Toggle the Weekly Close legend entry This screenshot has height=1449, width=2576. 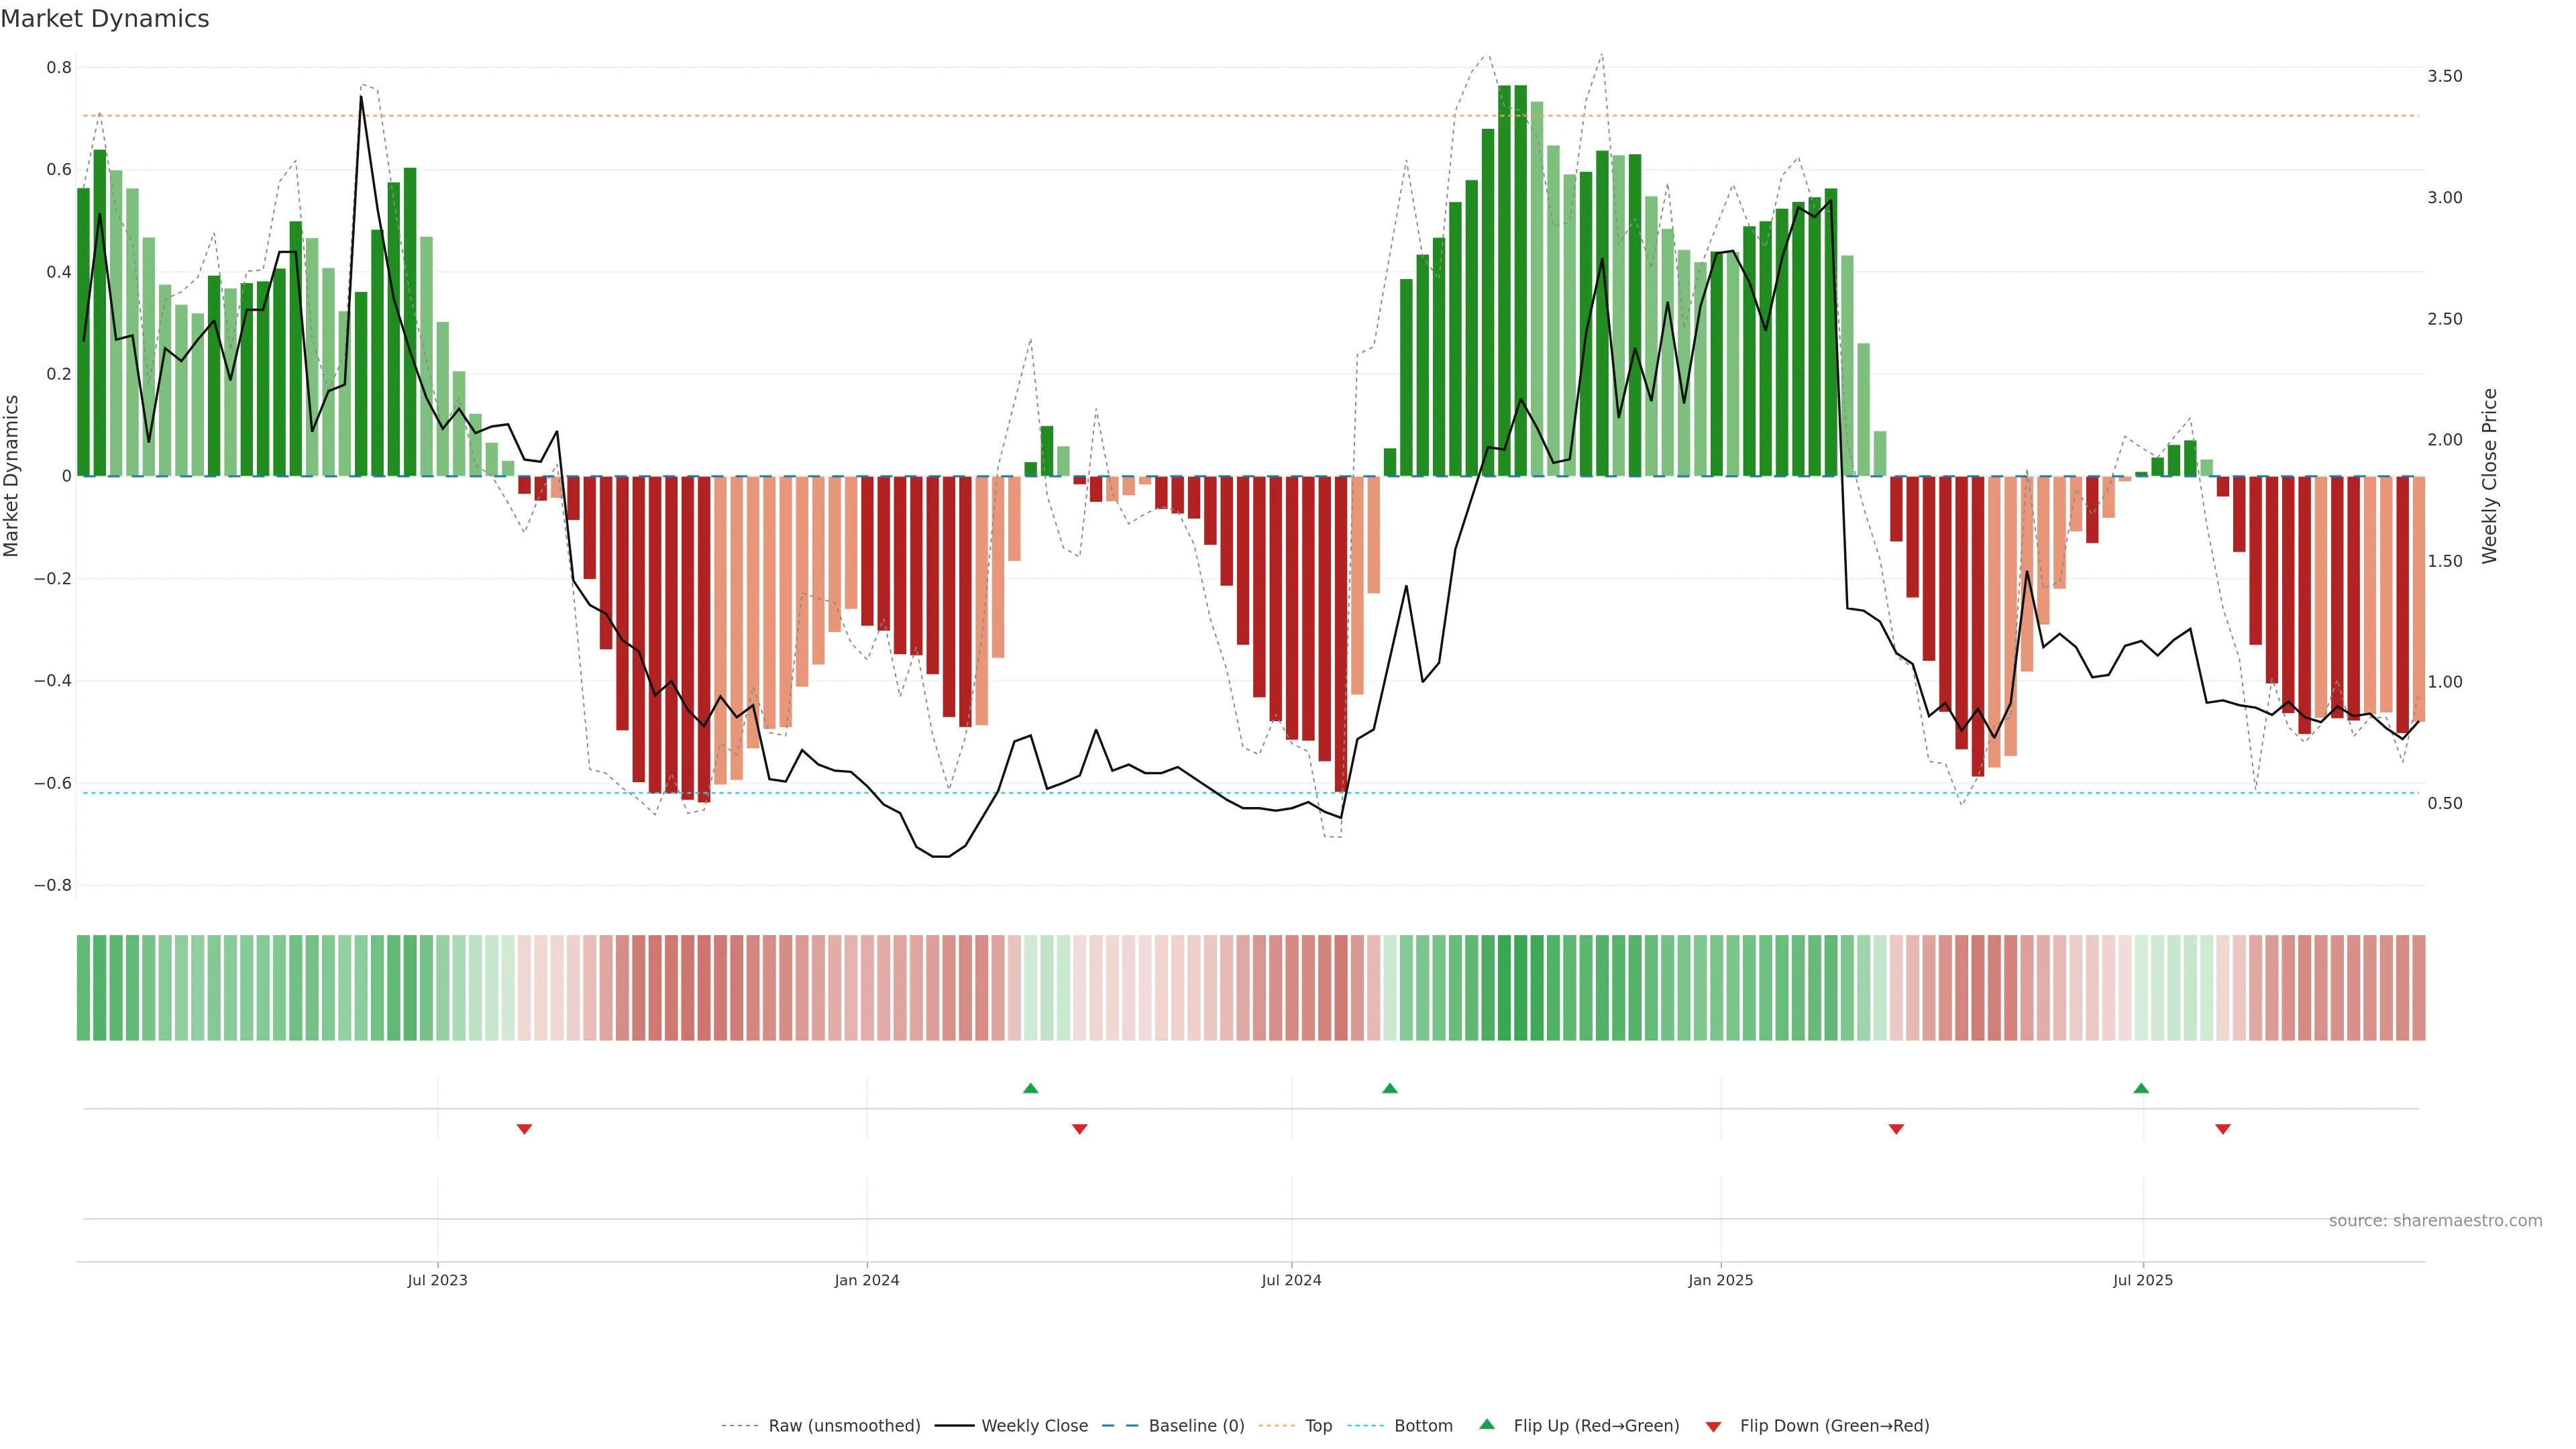[1034, 1426]
